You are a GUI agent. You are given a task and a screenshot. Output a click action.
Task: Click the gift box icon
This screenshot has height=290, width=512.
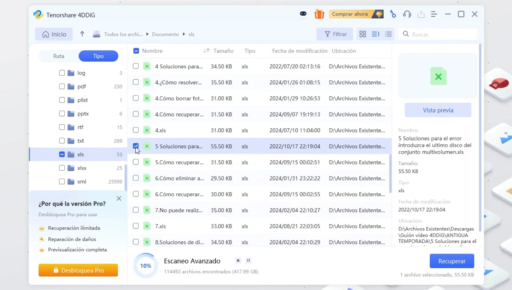pos(319,14)
